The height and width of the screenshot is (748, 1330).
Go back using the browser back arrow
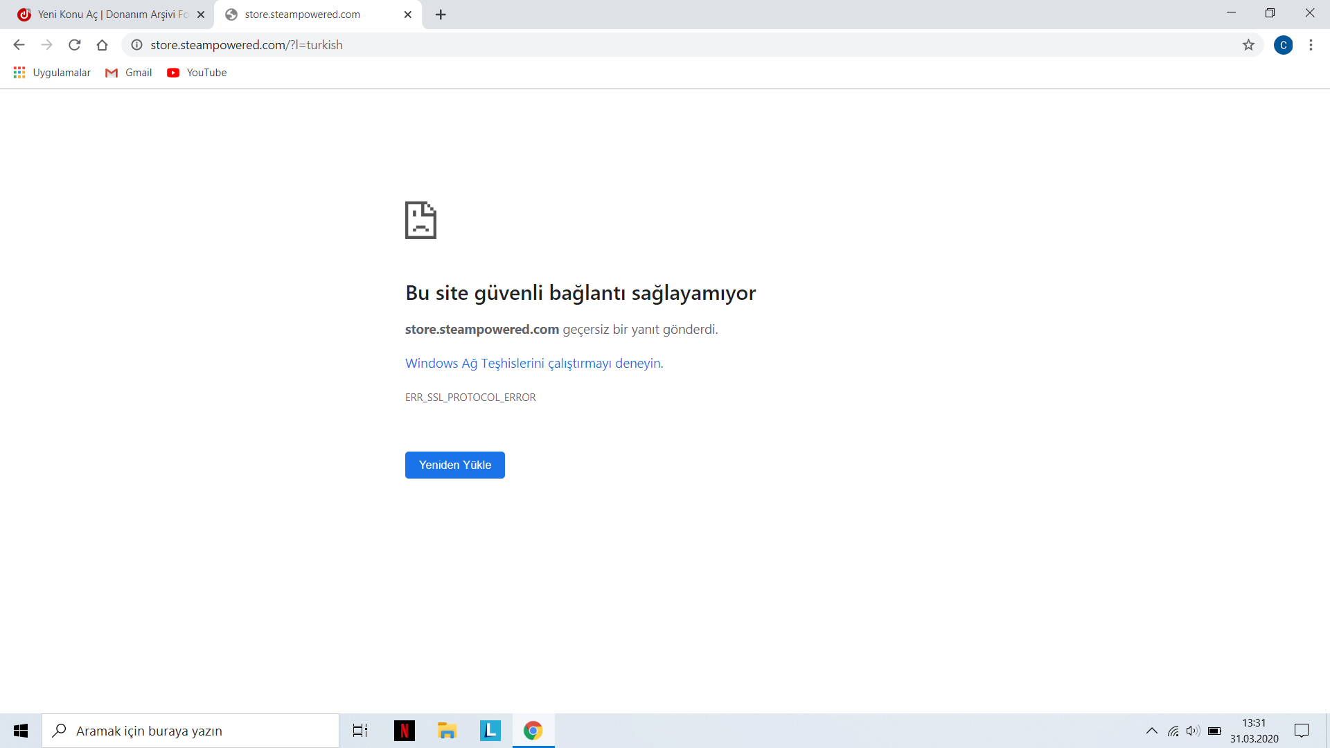point(19,45)
